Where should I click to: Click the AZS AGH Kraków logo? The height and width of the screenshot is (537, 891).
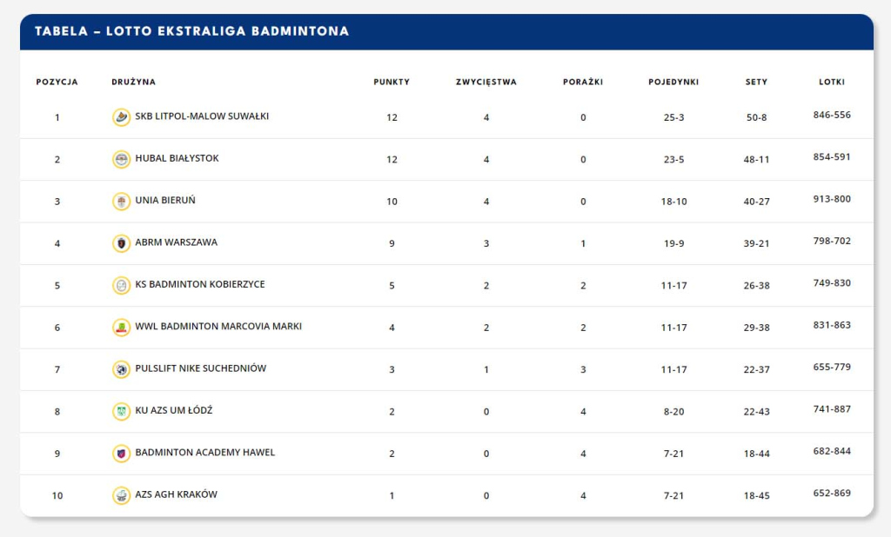tap(122, 495)
